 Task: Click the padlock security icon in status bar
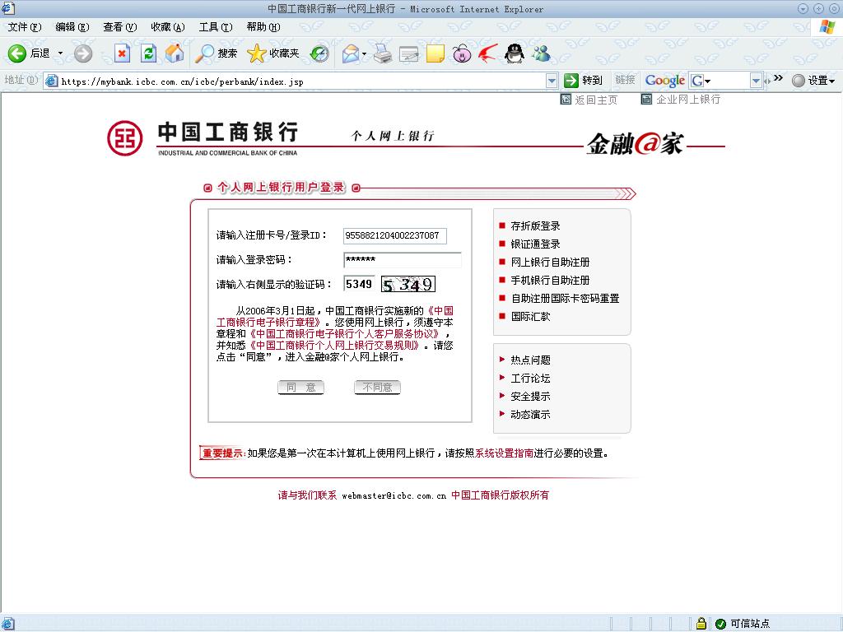tap(701, 624)
